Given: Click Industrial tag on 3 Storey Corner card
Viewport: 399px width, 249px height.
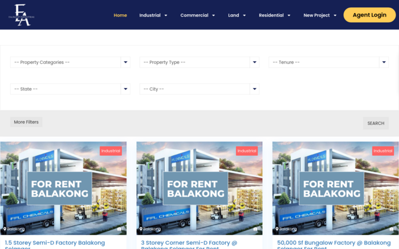Looking at the screenshot, I should 247,151.
